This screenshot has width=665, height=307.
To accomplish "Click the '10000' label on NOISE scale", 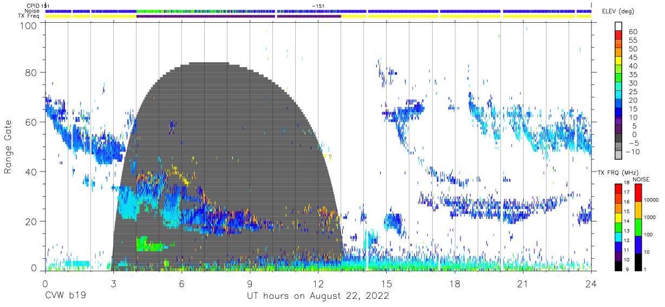I will (x=653, y=200).
